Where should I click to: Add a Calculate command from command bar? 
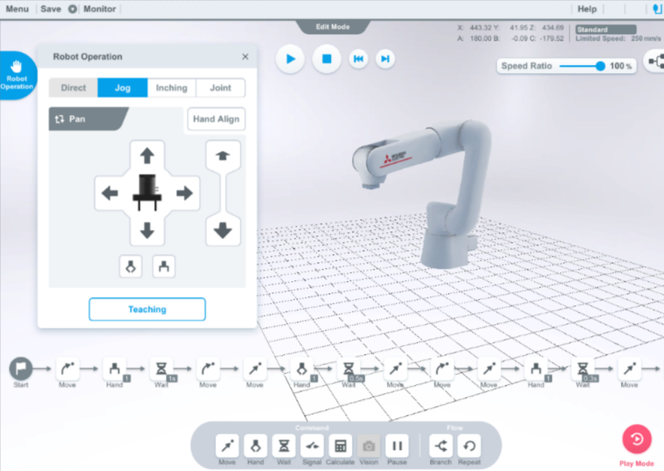pos(341,446)
